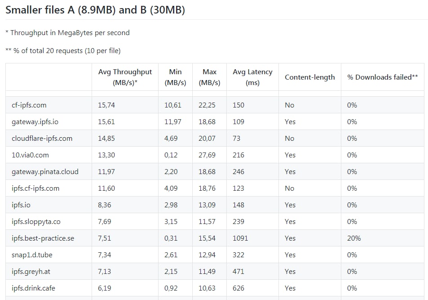
Task: Click Content-length 'No' in cloudflare-ipfs.com row
Action: pyautogui.click(x=290, y=139)
